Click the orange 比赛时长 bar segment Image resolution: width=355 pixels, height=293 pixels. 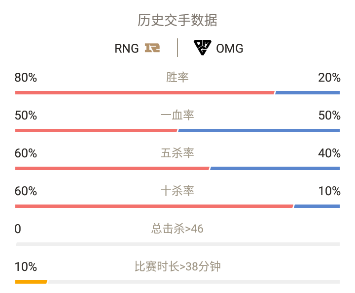pyautogui.click(x=31, y=282)
